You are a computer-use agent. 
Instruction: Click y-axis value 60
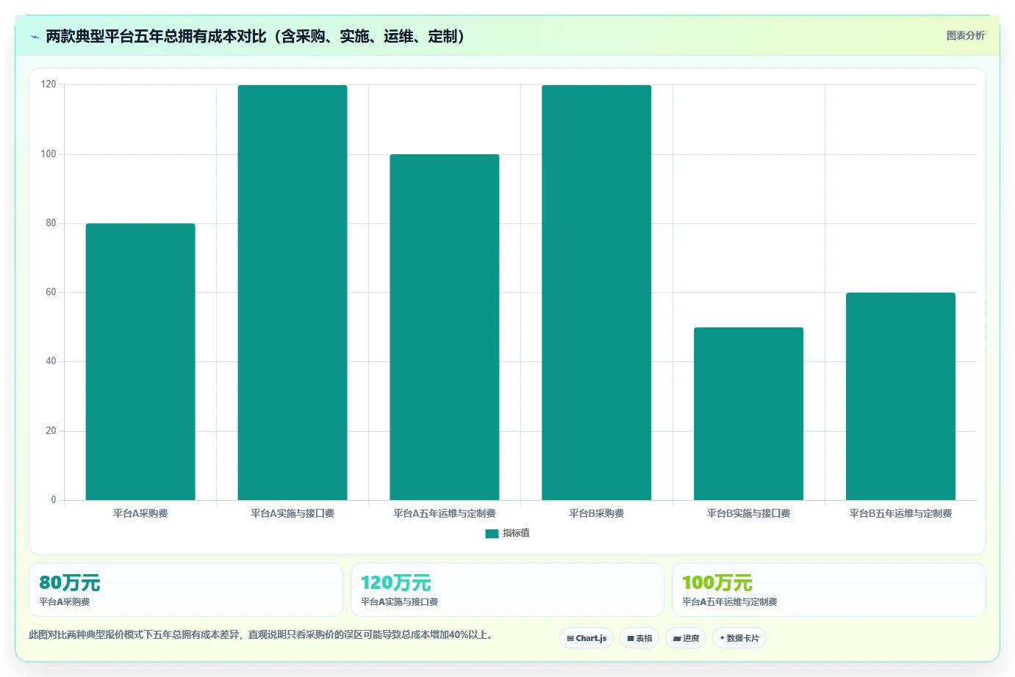51,292
